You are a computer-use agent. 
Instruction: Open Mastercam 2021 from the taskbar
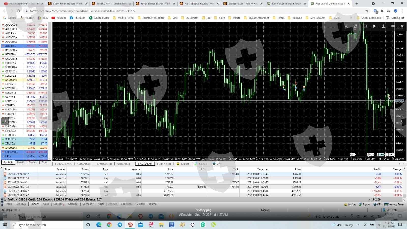tap(151, 225)
